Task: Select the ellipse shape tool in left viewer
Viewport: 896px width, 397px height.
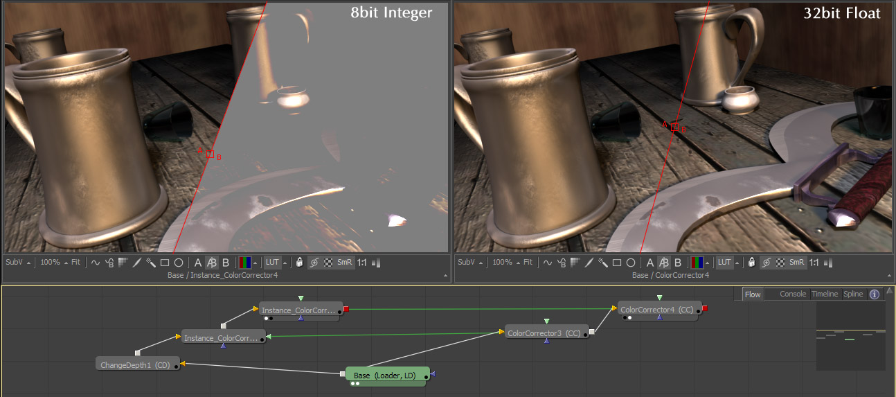Action: coord(179,263)
